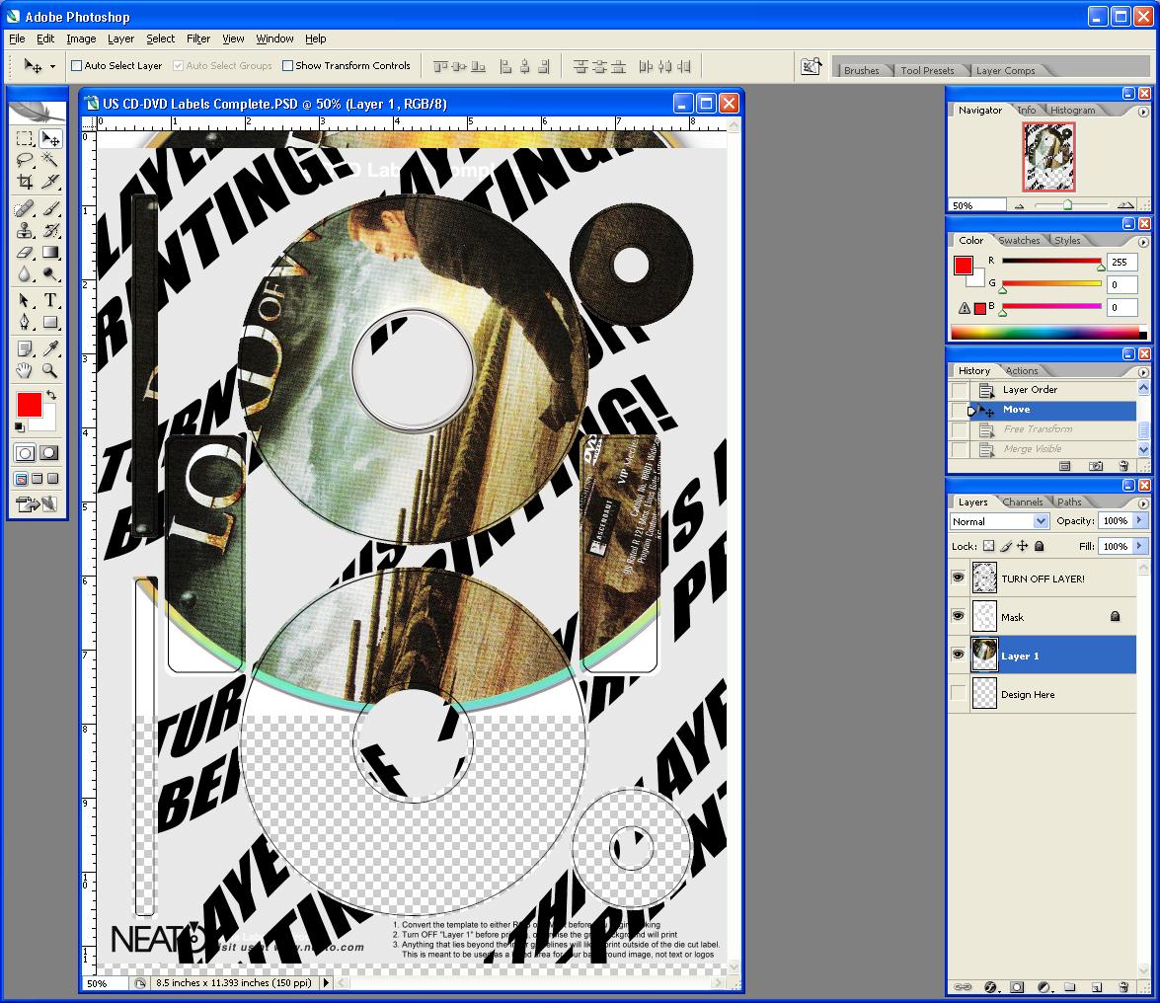Select the History Brush tool
This screenshot has width=1160, height=1003.
click(50, 230)
